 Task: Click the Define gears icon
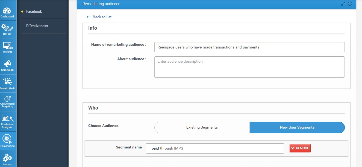[x=7, y=29]
